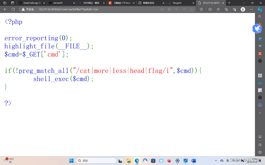Open the favorites list

pos(218,9)
